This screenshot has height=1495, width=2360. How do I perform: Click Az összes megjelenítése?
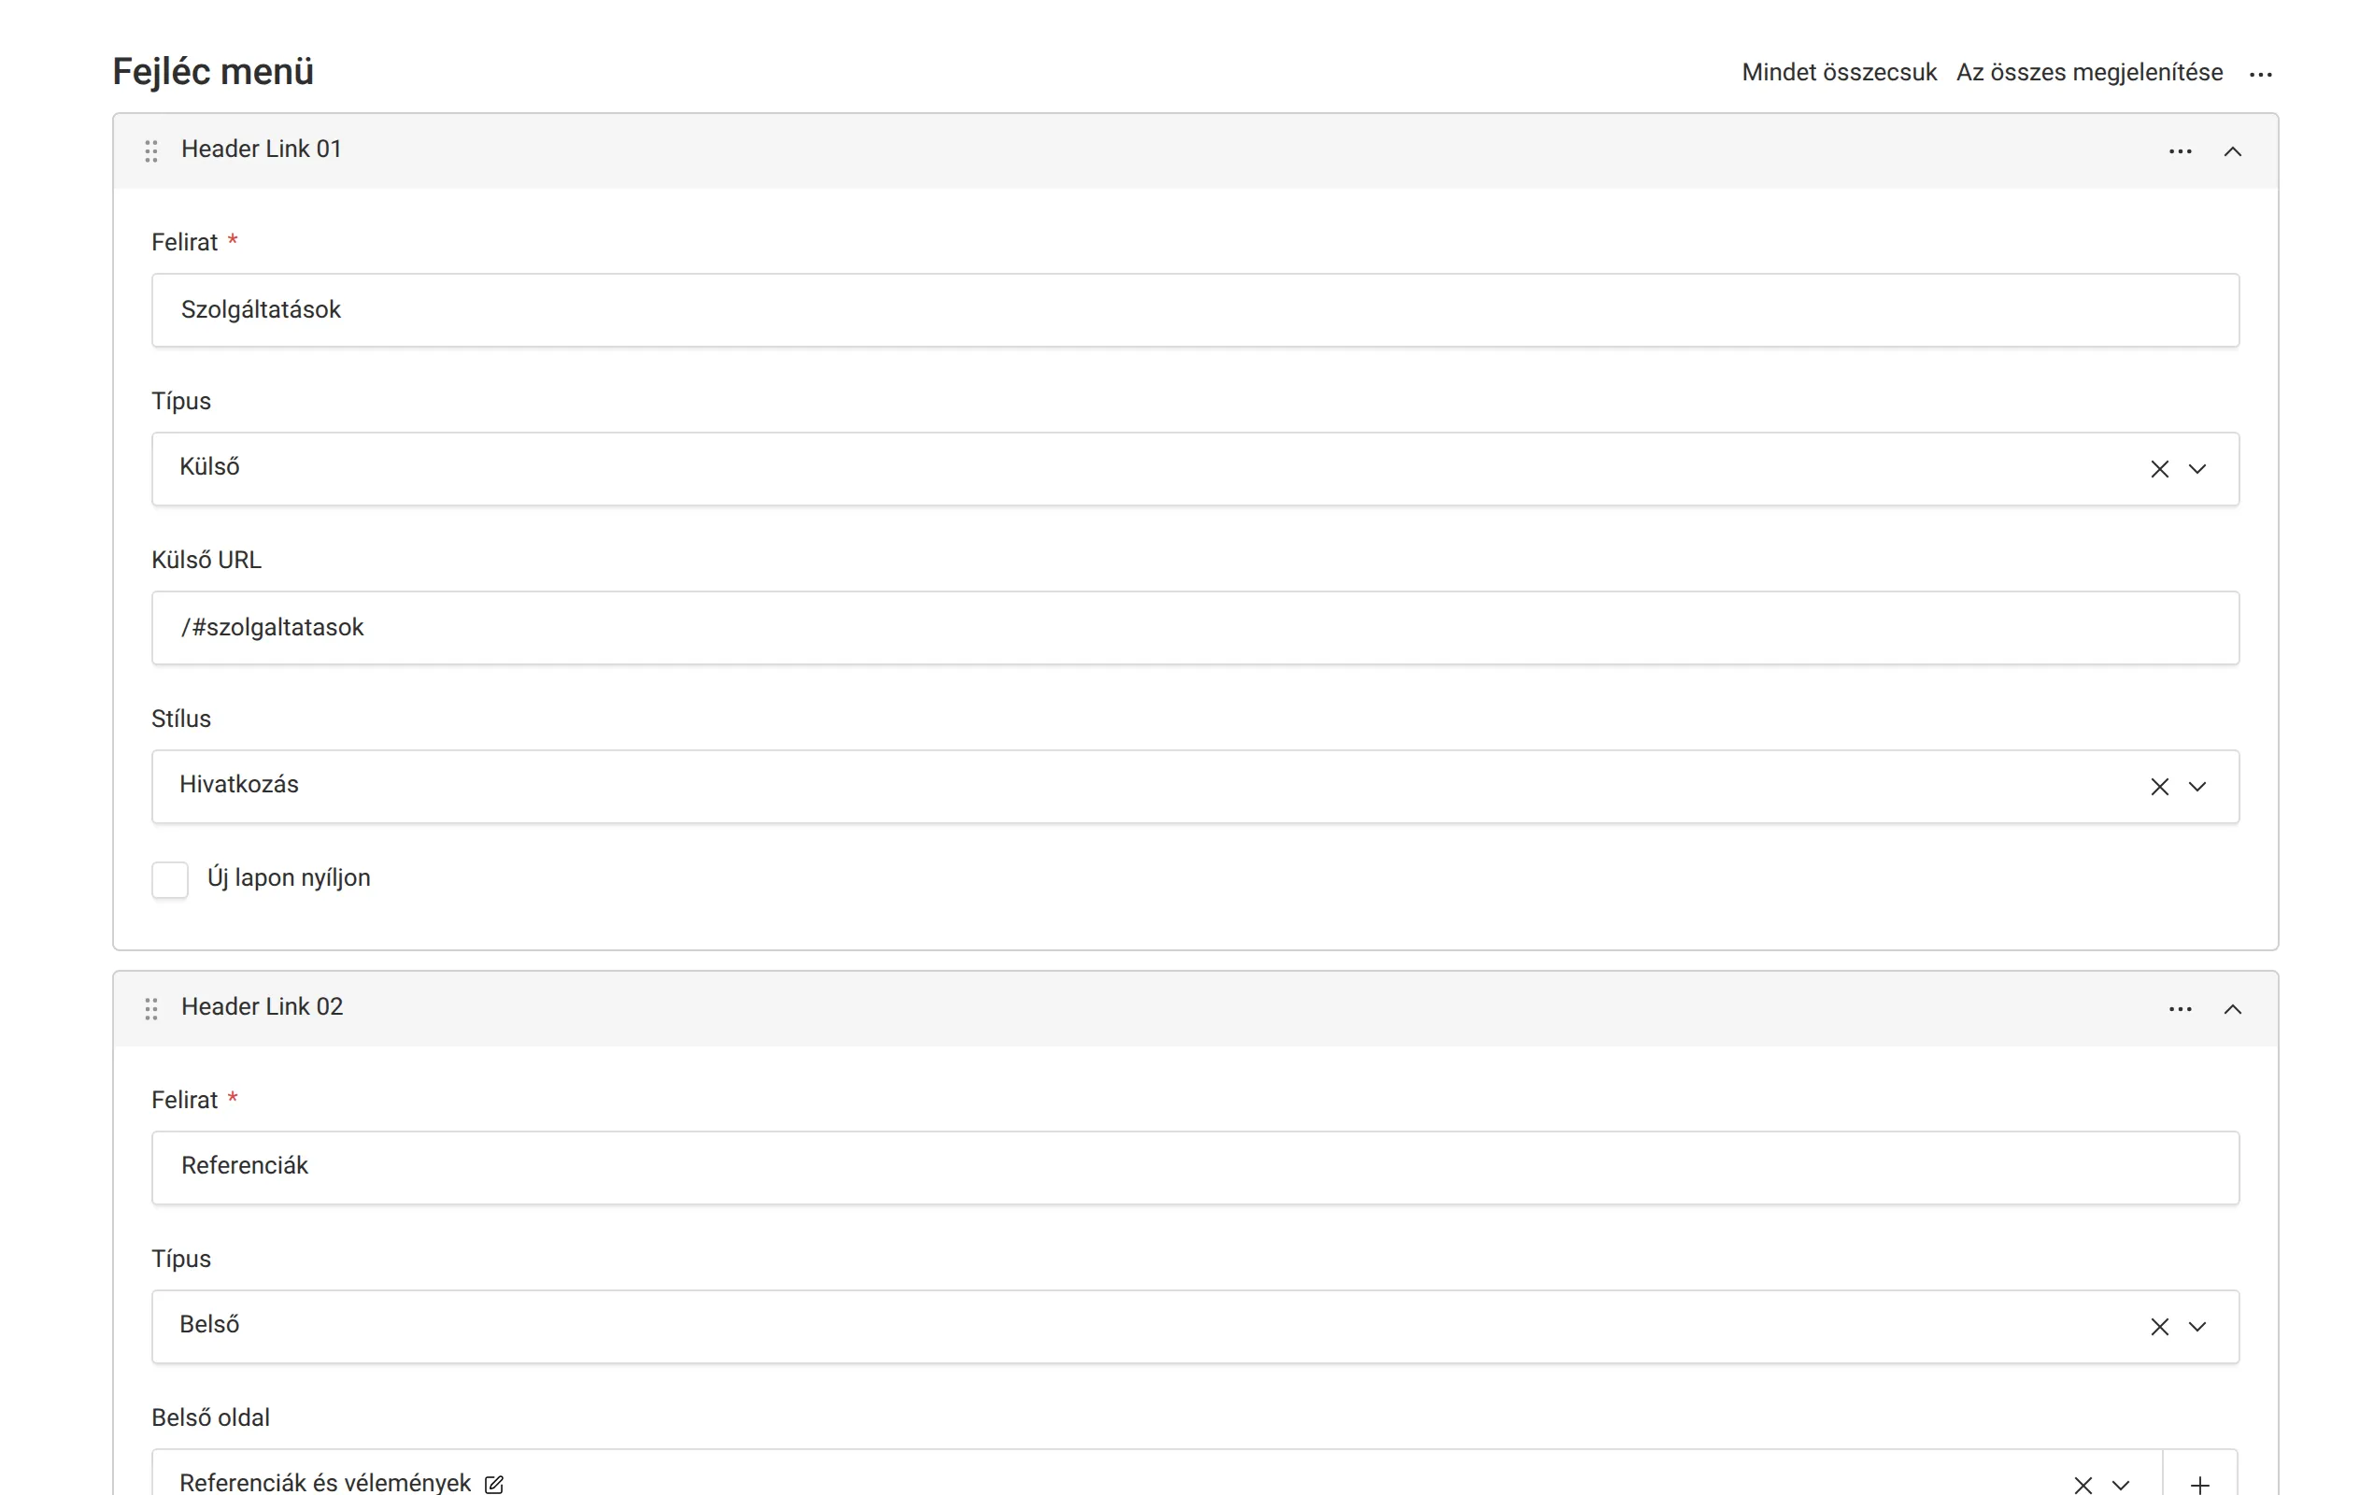click(x=2089, y=73)
